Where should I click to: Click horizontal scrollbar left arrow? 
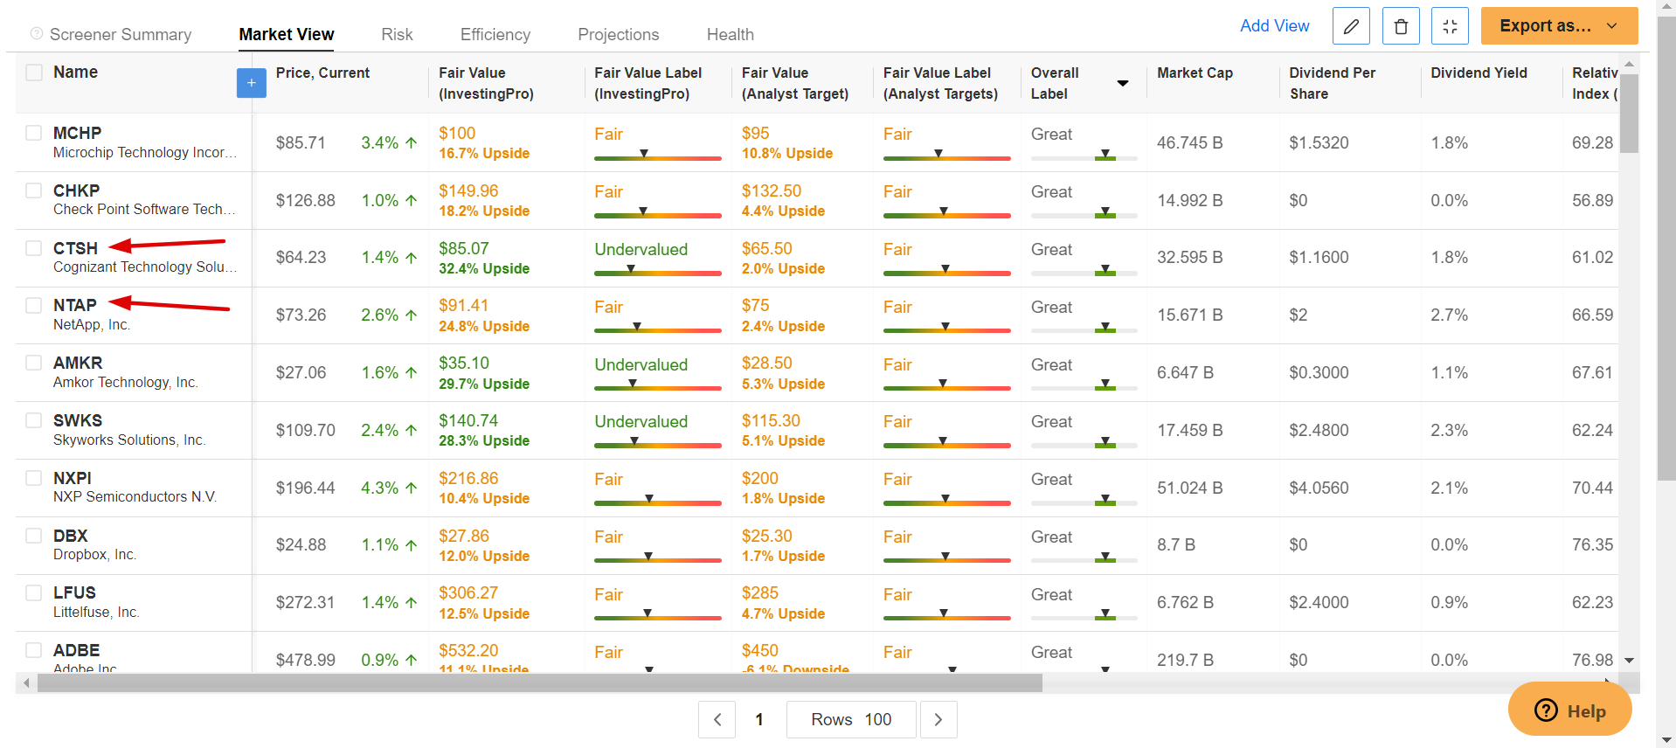pos(26,683)
